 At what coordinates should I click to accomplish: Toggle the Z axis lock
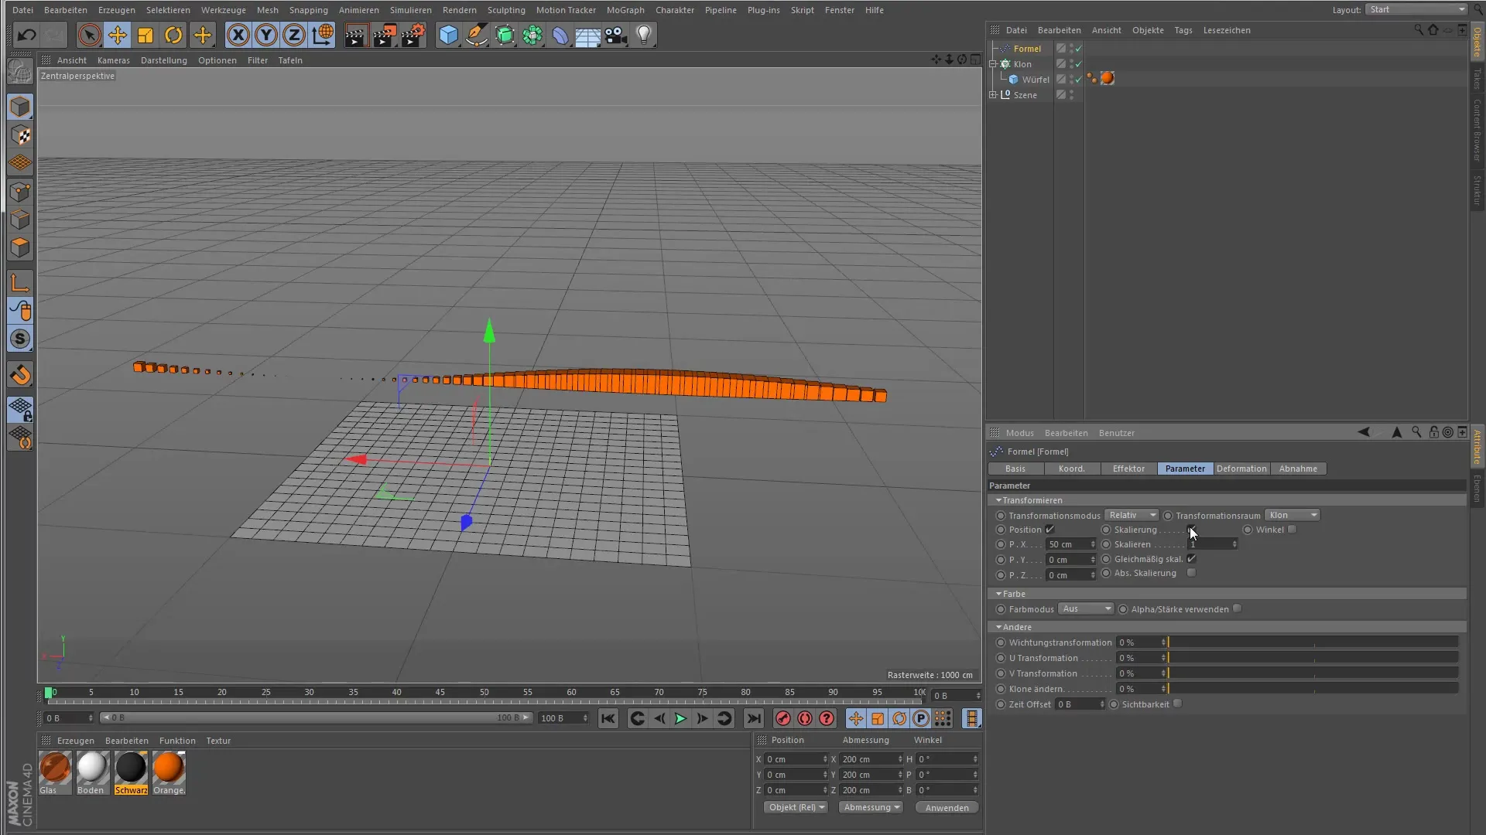(294, 35)
